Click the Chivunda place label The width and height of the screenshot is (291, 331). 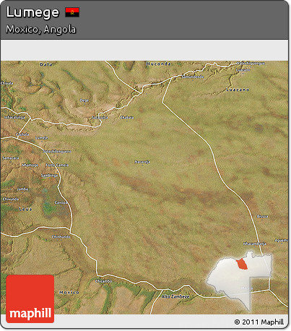11,199
